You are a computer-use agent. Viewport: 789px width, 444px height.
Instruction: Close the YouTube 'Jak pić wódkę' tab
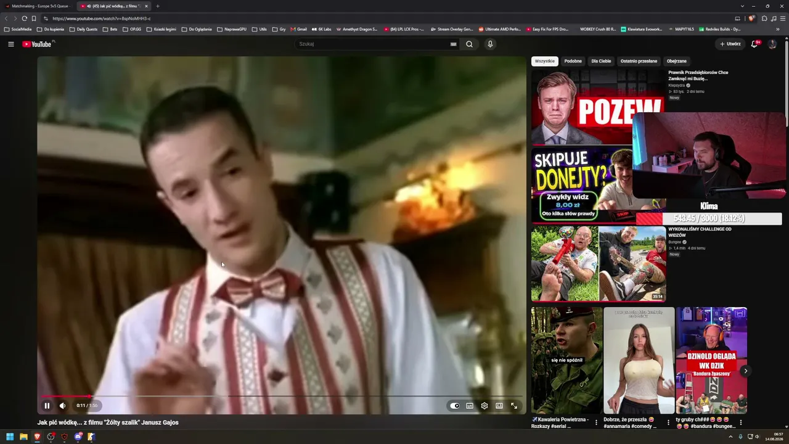click(x=146, y=6)
